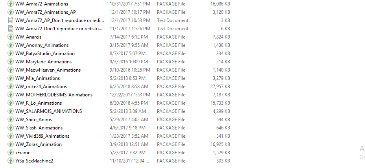Select the WW_Amra72_Animations_AP file icon
The width and height of the screenshot is (365, 168).
point(11,12)
